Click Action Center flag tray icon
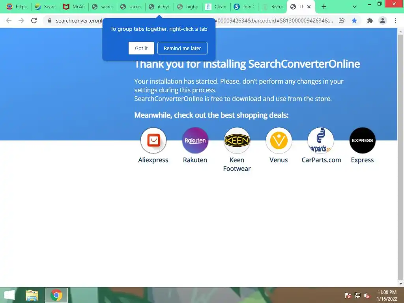The width and height of the screenshot is (404, 303). click(x=348, y=296)
